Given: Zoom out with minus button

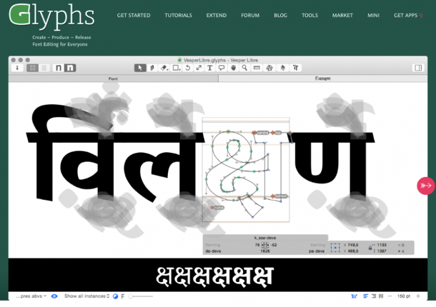Looking at the screenshot, I should tap(390, 297).
